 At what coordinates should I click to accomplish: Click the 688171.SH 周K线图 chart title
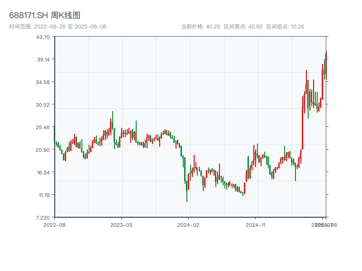point(45,15)
